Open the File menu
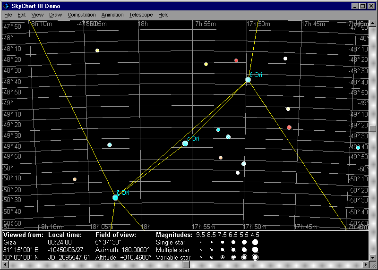Image resolution: width=378 pixels, height=270 pixels. (x=8, y=15)
